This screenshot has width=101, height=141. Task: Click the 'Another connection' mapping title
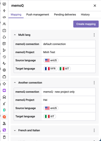click(x=30, y=83)
